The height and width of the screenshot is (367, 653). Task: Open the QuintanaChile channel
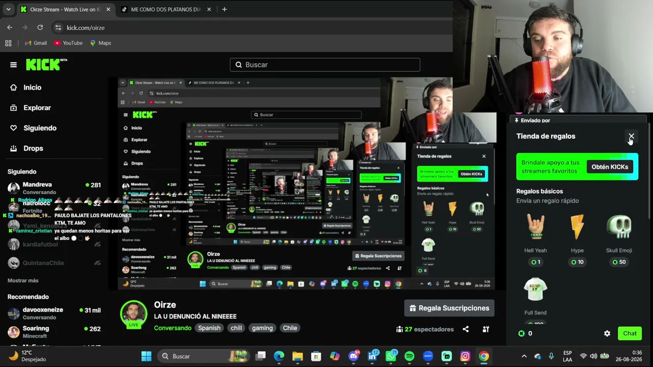coord(55,263)
